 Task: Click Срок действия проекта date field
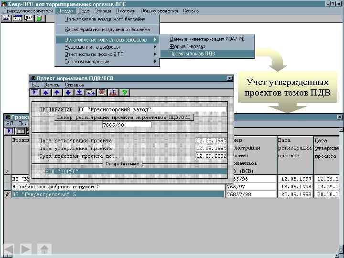click(211, 156)
